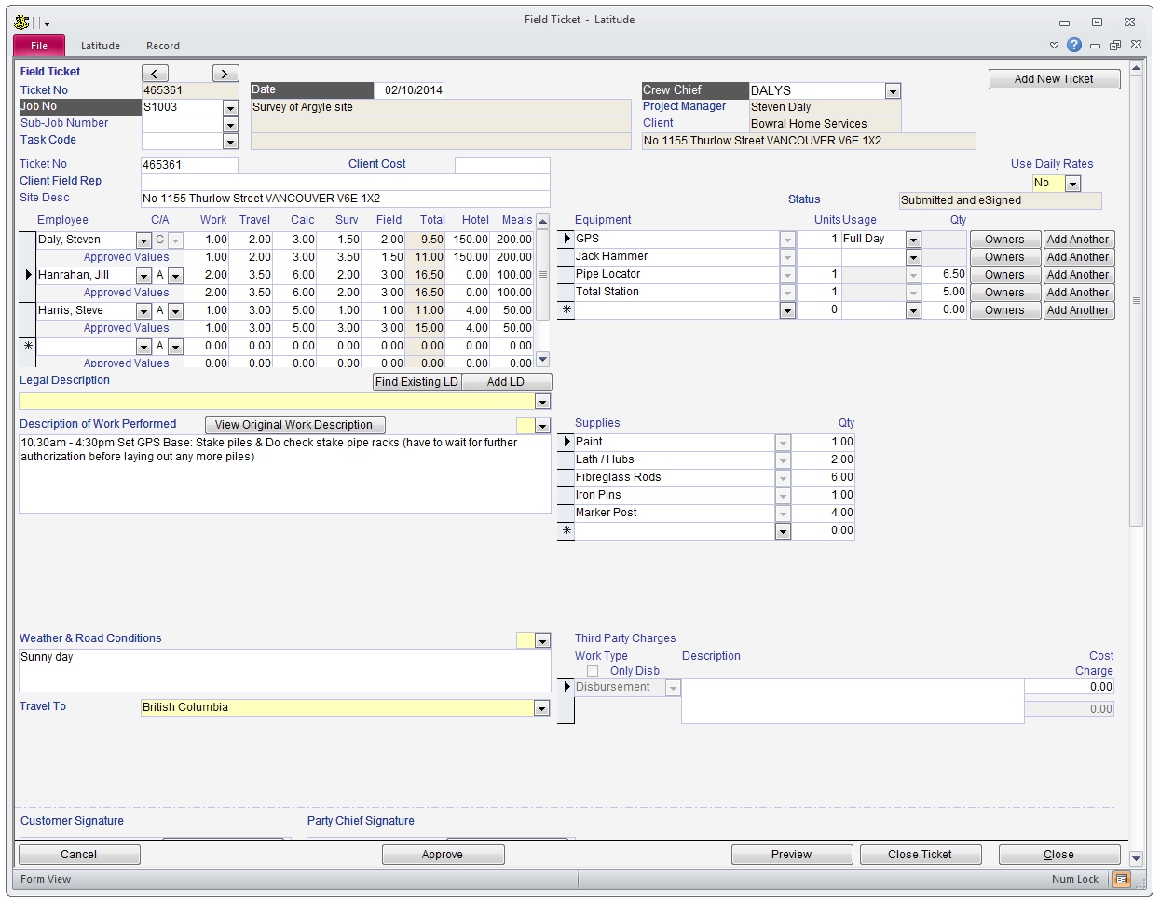Image resolution: width=1160 pixels, height=904 pixels.
Task: Click the Latitude application icon in title bar
Action: pos(22,21)
